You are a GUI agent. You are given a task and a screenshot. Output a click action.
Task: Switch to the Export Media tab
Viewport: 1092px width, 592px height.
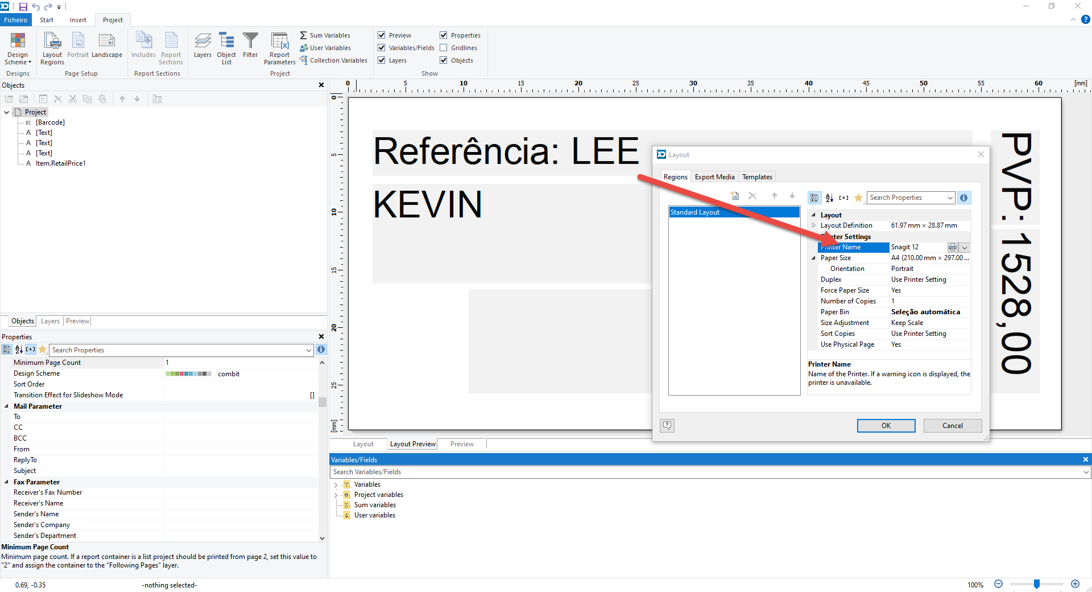tap(714, 177)
